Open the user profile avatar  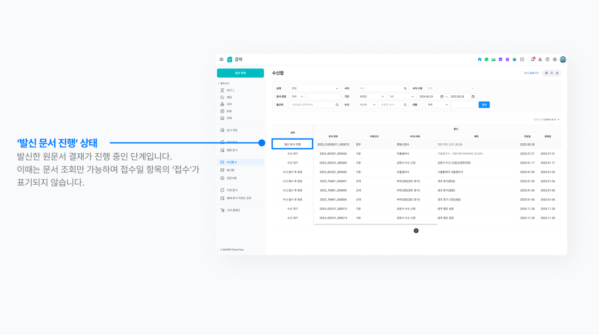[x=563, y=60]
